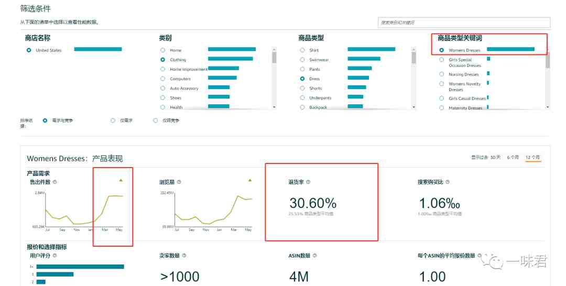The image size is (566, 286).
Task: Select United States store radio button
Action: tap(29, 50)
